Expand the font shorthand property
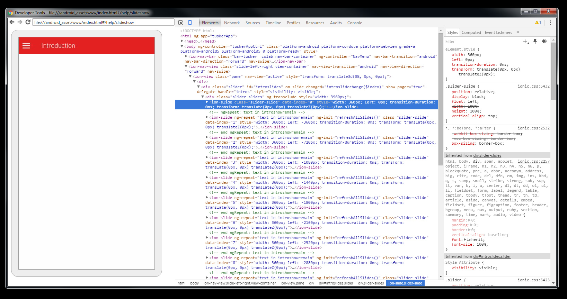Screen dimensions: 567x299 pyautogui.click(x=465, y=239)
